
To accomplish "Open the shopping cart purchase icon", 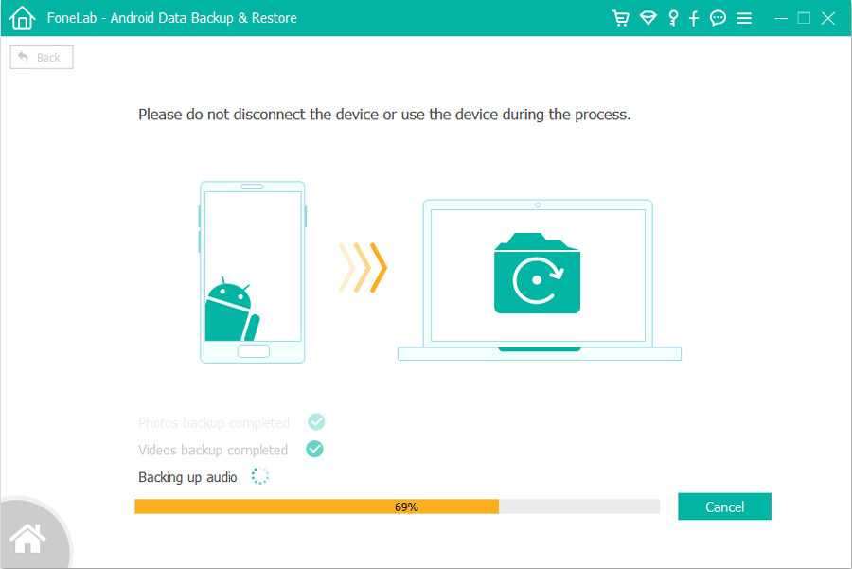I will [620, 18].
